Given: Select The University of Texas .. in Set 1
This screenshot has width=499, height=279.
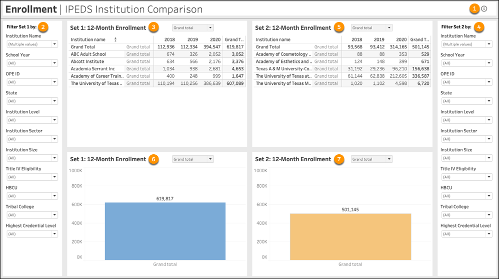Looking at the screenshot, I should (x=96, y=83).
